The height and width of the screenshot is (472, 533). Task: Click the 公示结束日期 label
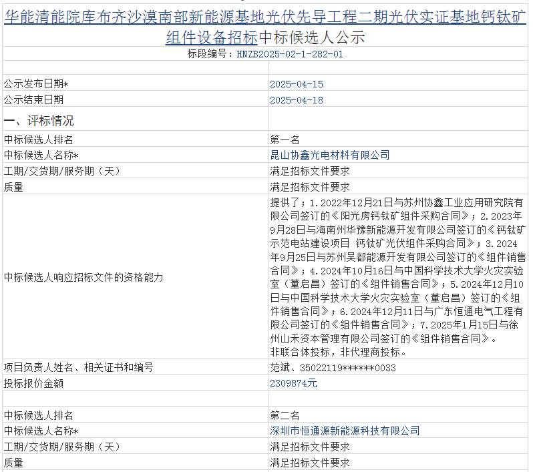(x=33, y=99)
